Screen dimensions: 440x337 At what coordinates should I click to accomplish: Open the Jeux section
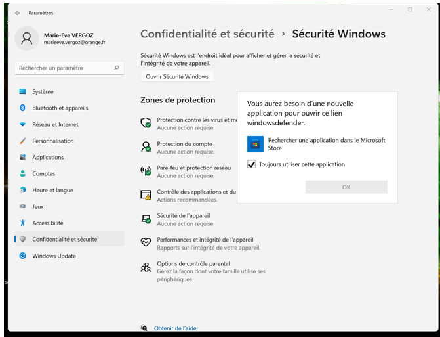pyautogui.click(x=69, y=206)
